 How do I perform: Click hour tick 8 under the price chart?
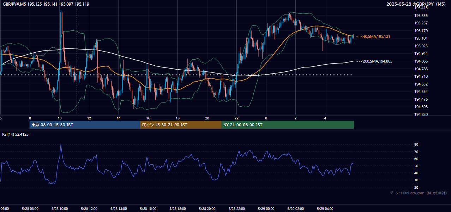coord(30,118)
